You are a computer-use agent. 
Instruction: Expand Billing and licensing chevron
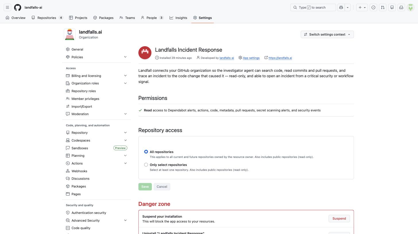pyautogui.click(x=125, y=76)
